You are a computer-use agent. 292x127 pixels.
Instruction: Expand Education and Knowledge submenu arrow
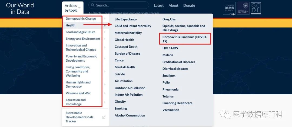tap(105, 102)
